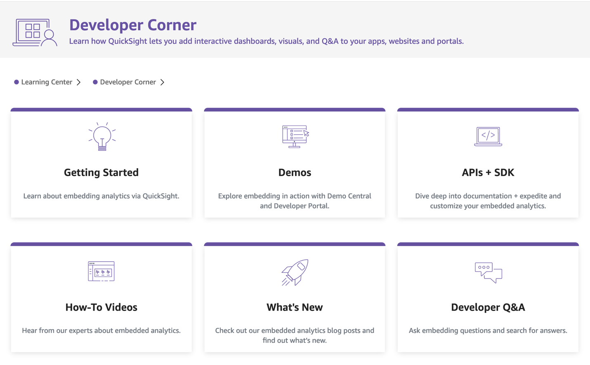Open the Developer Corner breadcrumb link

pos(128,82)
